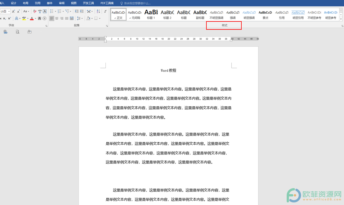This screenshot has height=205, width=344.
Task: Apply a bulleted list
Action: tap(52, 11)
